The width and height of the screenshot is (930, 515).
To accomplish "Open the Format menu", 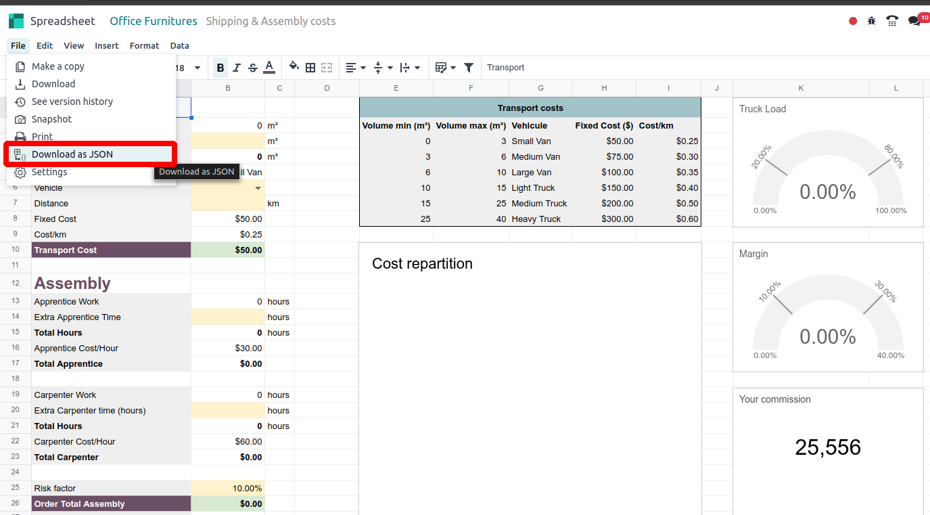I will tap(144, 46).
